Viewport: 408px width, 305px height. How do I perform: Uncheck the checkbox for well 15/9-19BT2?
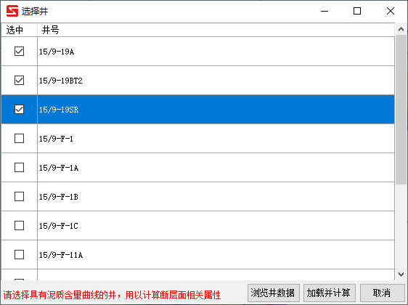[x=20, y=81]
